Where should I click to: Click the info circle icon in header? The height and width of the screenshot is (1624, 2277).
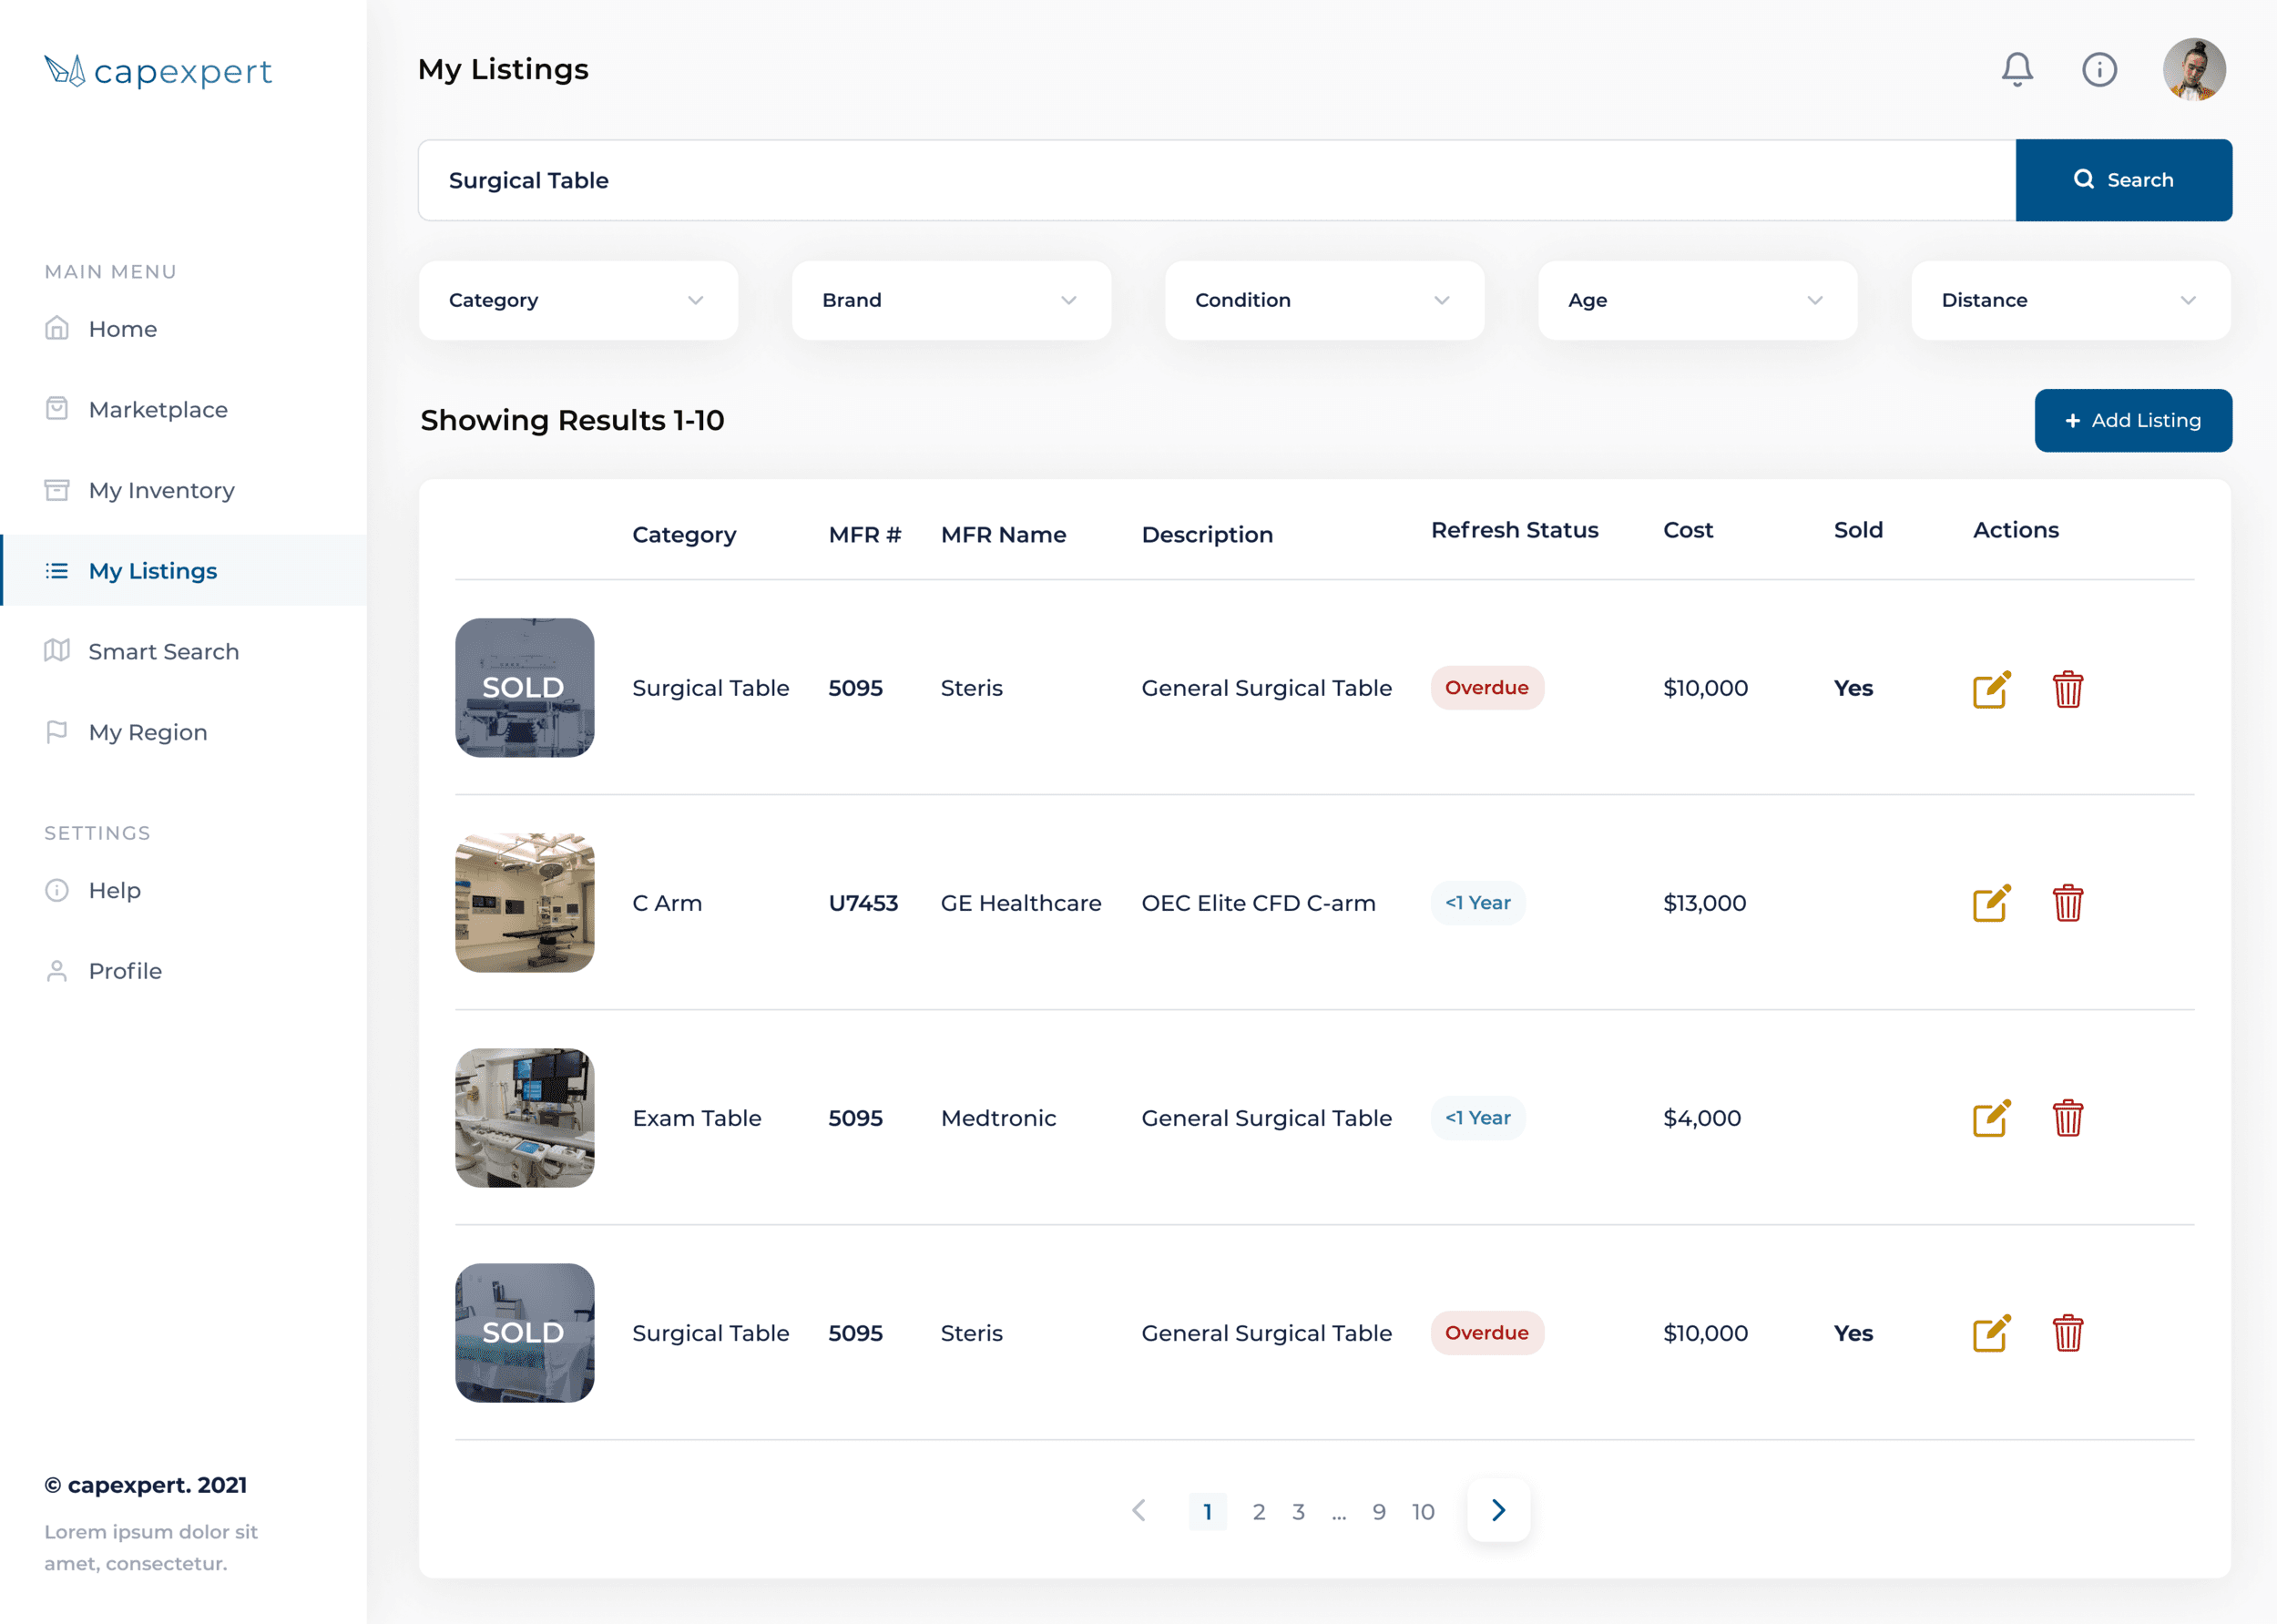coord(2099,70)
